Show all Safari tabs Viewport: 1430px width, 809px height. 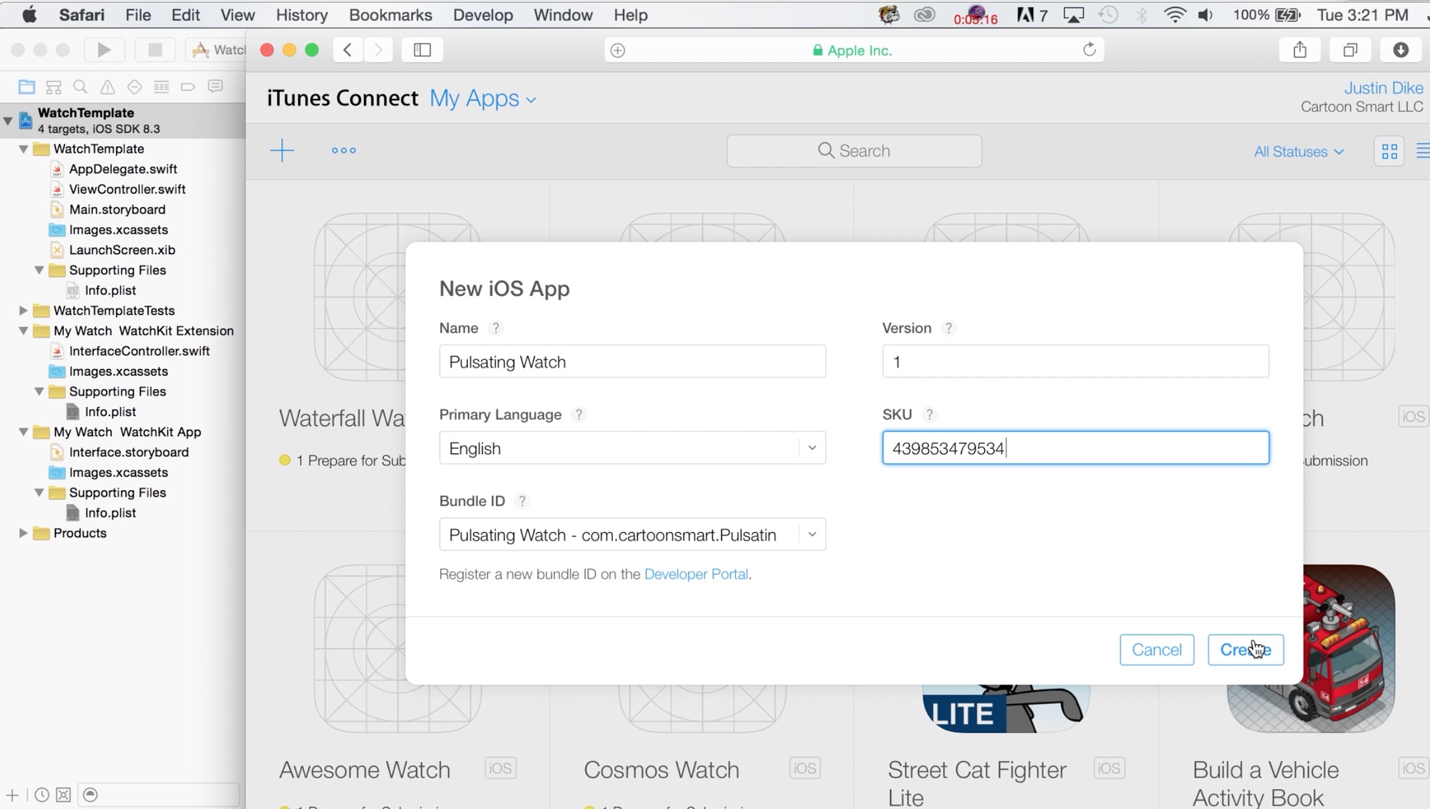[1350, 50]
